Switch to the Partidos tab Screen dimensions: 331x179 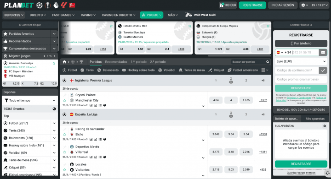point(96,62)
